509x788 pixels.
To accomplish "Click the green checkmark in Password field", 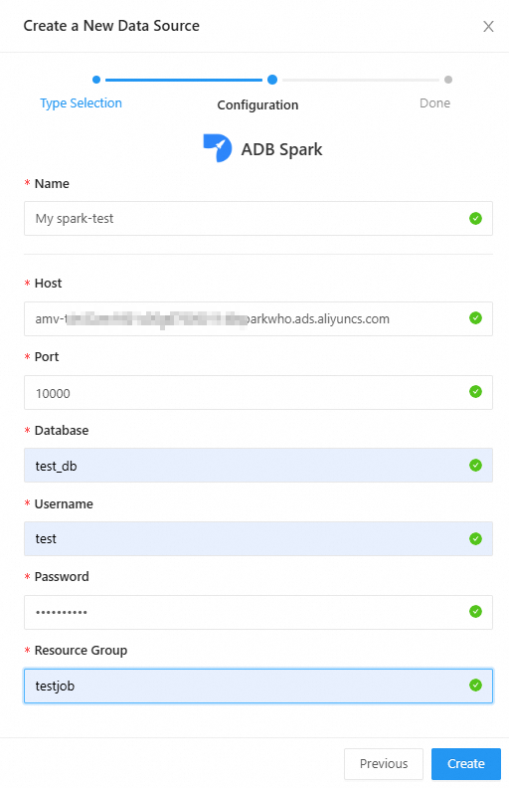I will [475, 612].
